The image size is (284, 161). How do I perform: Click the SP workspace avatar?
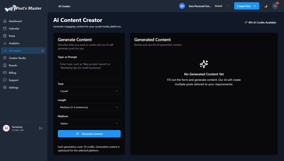coord(182,6)
